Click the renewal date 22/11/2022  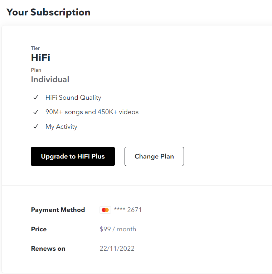(x=117, y=249)
